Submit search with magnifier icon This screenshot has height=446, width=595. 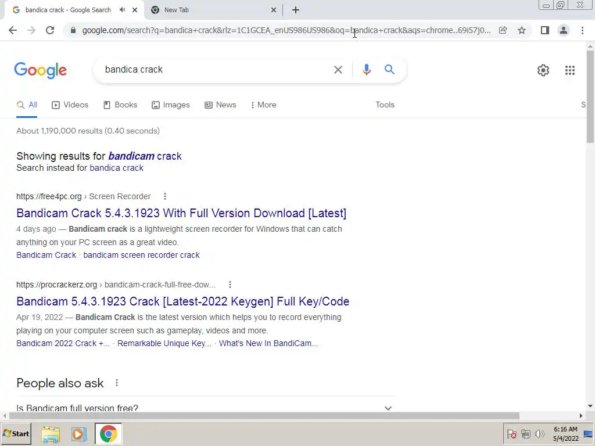(389, 70)
